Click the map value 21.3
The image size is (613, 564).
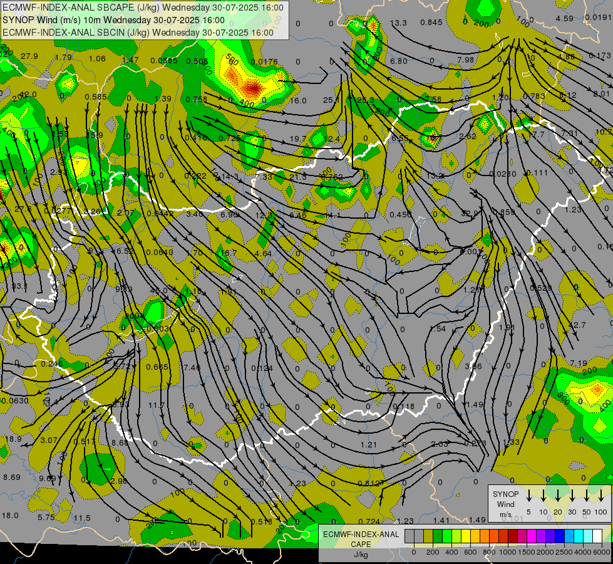click(298, 177)
